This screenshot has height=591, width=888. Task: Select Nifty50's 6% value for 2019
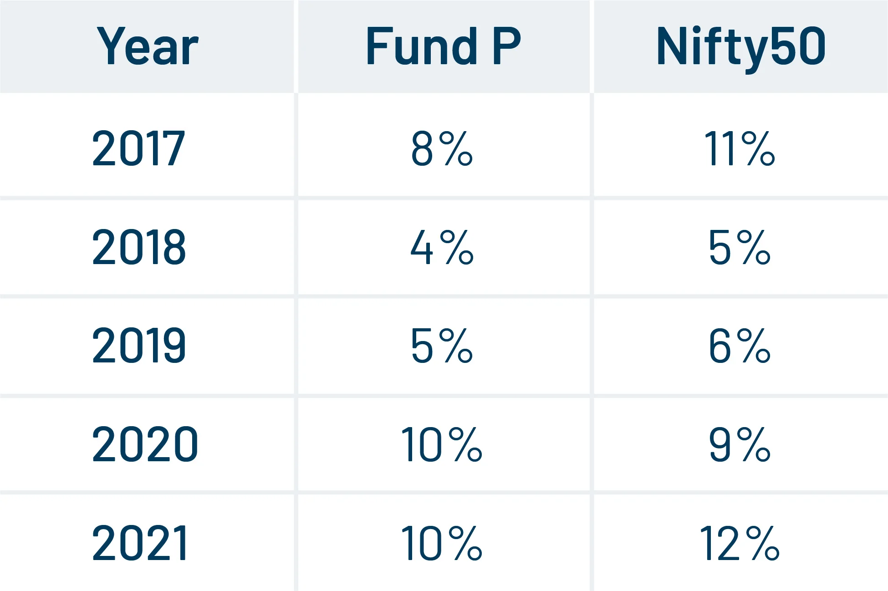740,345
